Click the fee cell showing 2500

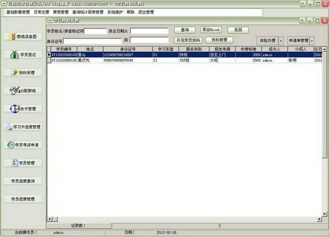(249, 60)
